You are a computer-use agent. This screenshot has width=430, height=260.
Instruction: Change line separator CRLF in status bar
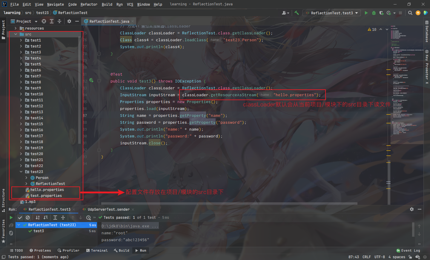pos(366,257)
